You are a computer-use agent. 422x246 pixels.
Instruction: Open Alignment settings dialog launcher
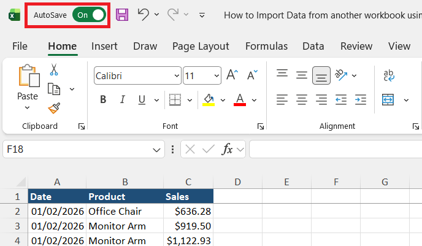click(x=416, y=126)
